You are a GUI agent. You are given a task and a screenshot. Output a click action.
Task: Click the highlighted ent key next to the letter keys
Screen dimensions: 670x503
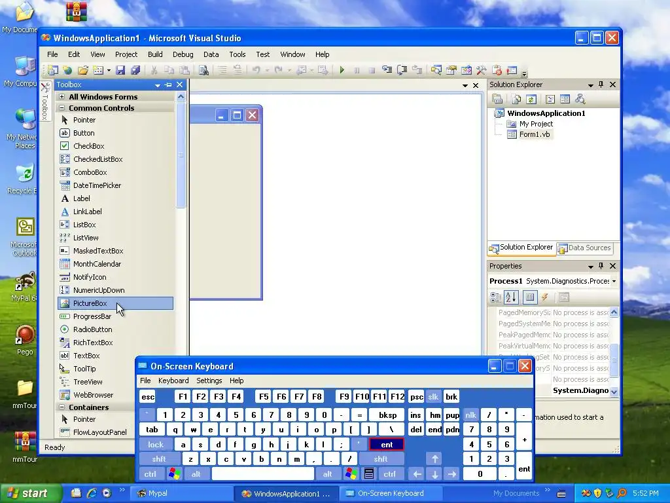pyautogui.click(x=387, y=445)
